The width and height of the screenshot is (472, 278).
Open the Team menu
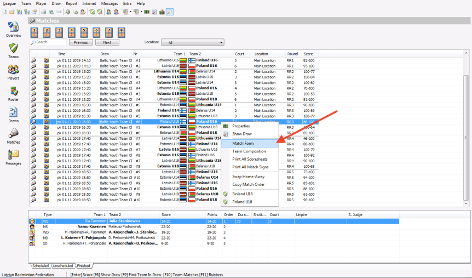[x=26, y=4]
